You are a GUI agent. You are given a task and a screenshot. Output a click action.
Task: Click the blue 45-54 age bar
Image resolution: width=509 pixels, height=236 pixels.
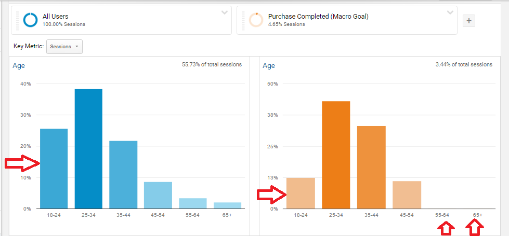click(x=158, y=195)
